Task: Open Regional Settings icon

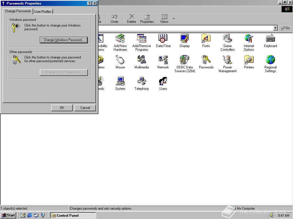Action: 270,64
